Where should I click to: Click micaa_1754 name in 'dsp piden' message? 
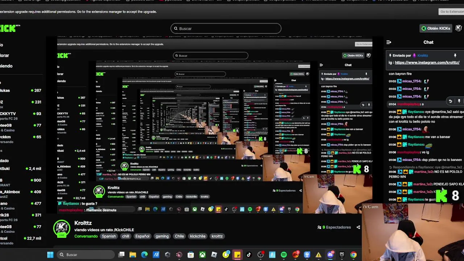pyautogui.click(x=411, y=159)
